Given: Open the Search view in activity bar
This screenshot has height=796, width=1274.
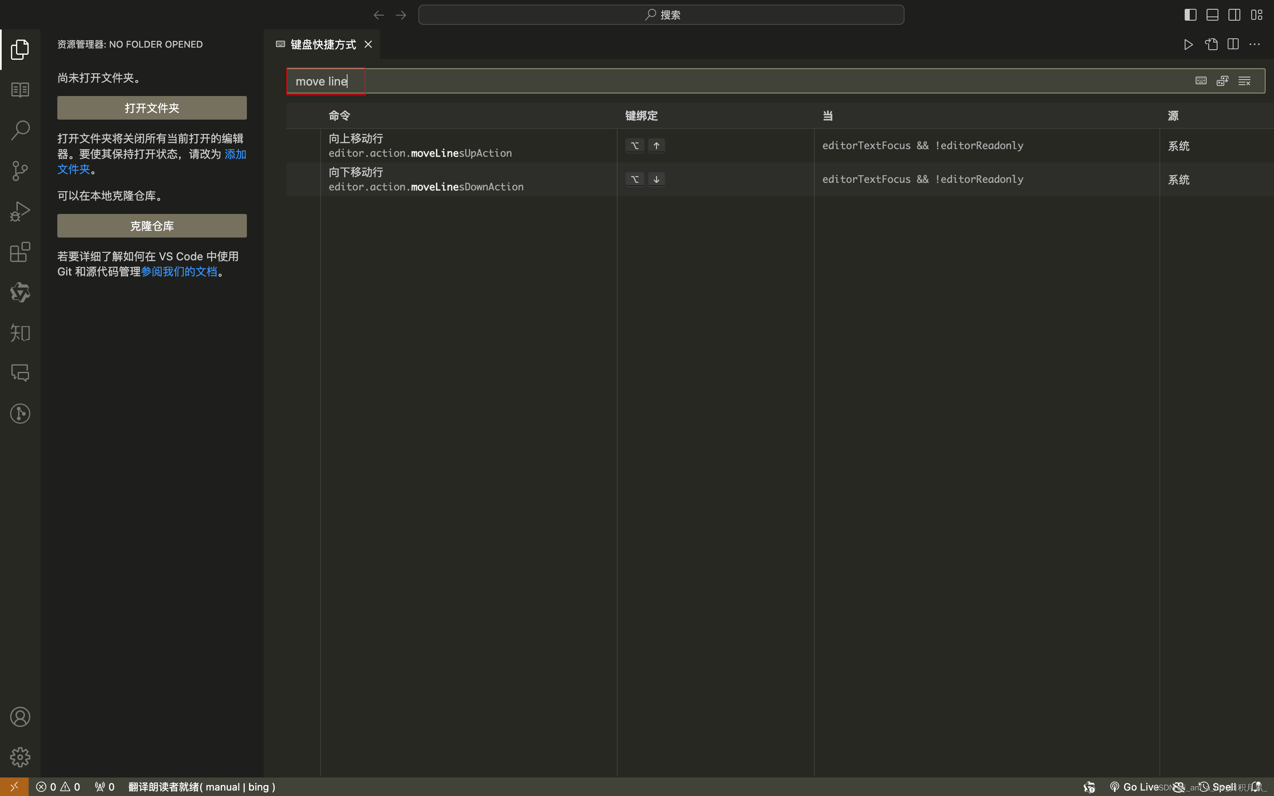Looking at the screenshot, I should tap(20, 130).
